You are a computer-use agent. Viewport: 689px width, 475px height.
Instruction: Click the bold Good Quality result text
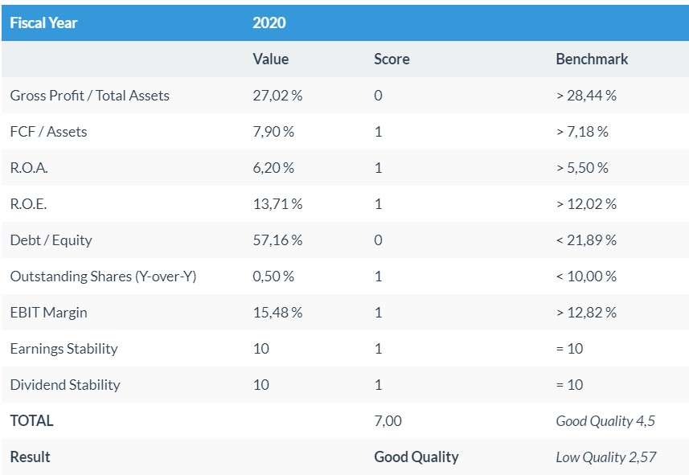(x=416, y=457)
